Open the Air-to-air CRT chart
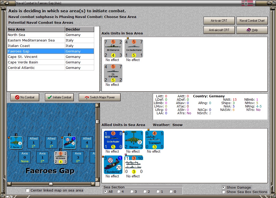The height and width of the screenshot is (198, 276). click(219, 21)
